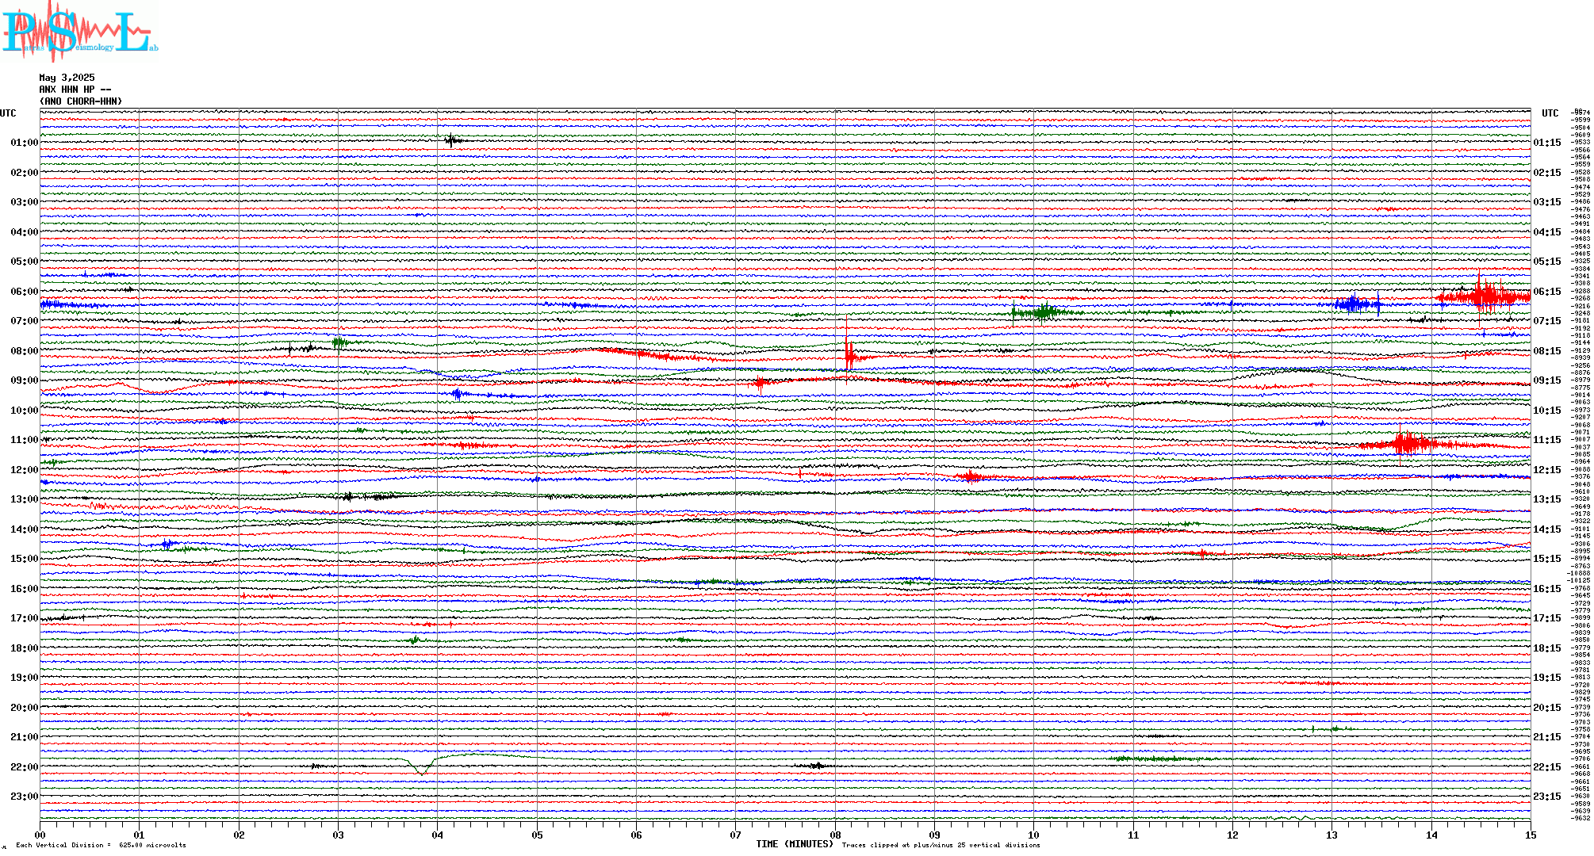Click the '21:00' hour label
Image resolution: width=1594 pixels, height=856 pixels.
[25, 737]
